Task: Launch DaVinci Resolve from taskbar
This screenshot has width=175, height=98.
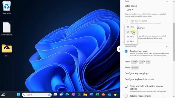Action: 79,95
